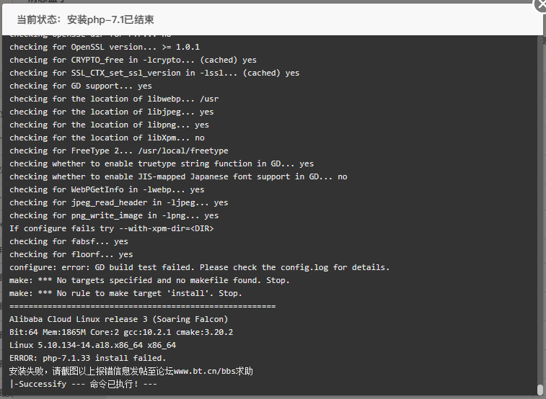This screenshot has width=546, height=399.
Task: Click the 'No targets specified and no makefile' line
Action: coord(149,280)
